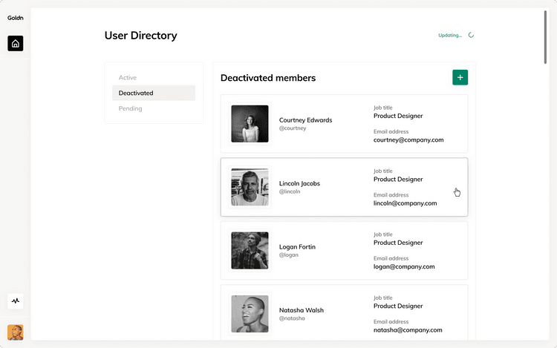Select the Natasha Walsh name
557x348 pixels.
click(x=302, y=310)
